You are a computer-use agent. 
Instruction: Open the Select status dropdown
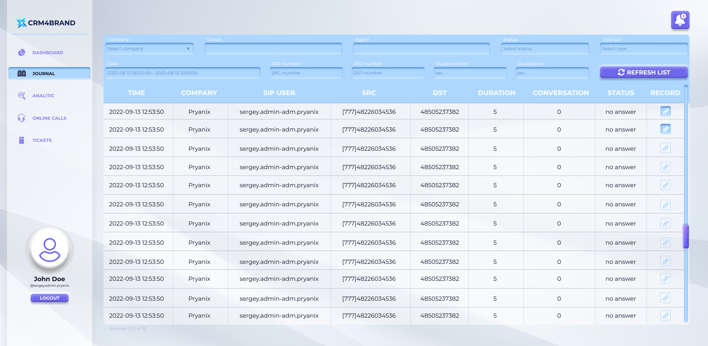[545, 49]
